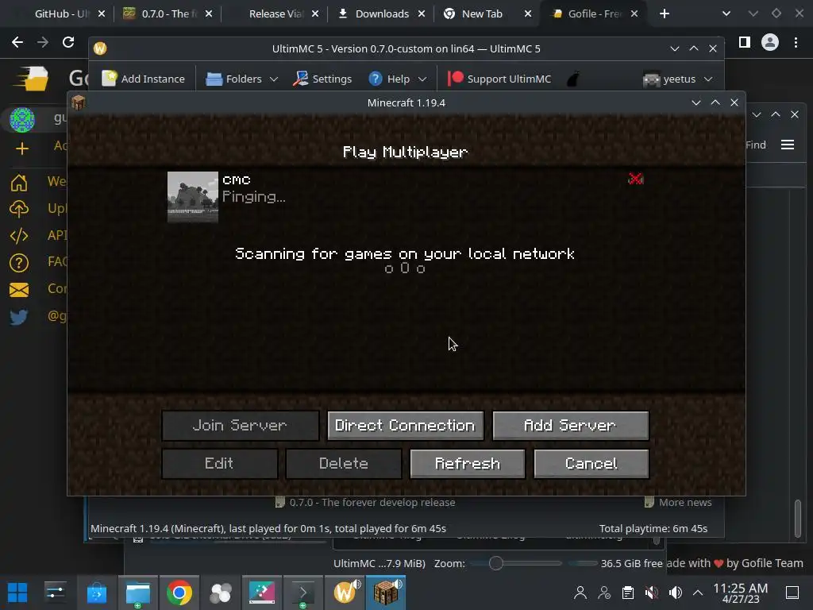
Task: Open the Folders dropdown in UltimMC
Action: tap(242, 79)
